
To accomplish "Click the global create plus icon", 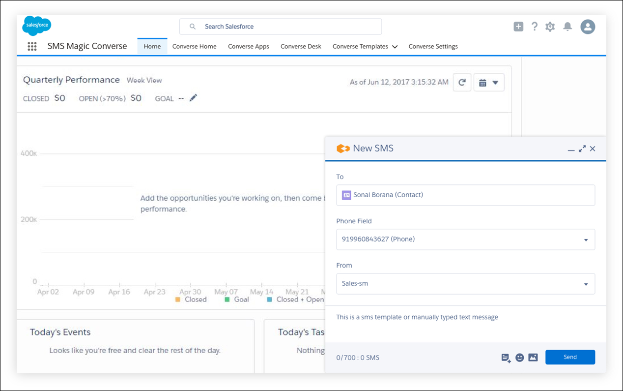I will click(518, 27).
